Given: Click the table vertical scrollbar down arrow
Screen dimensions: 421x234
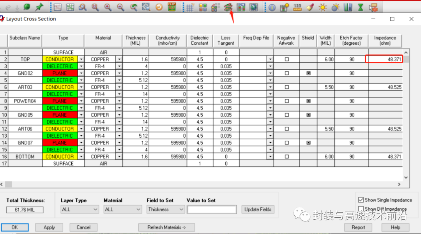Looking at the screenshot, I should [x=406, y=177].
